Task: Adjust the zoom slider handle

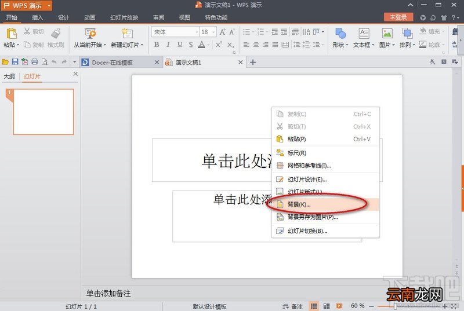Action: point(395,306)
